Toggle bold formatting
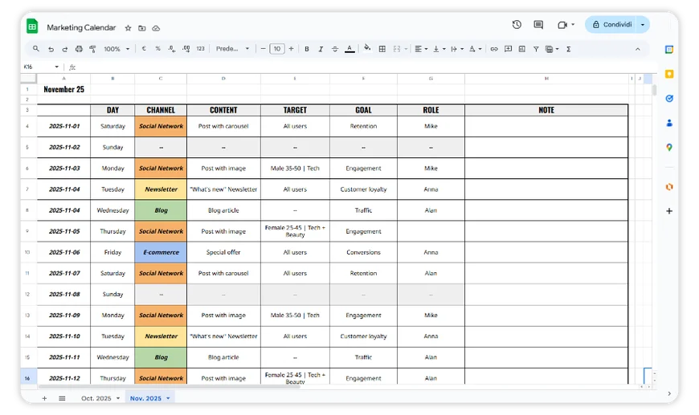 pos(306,49)
